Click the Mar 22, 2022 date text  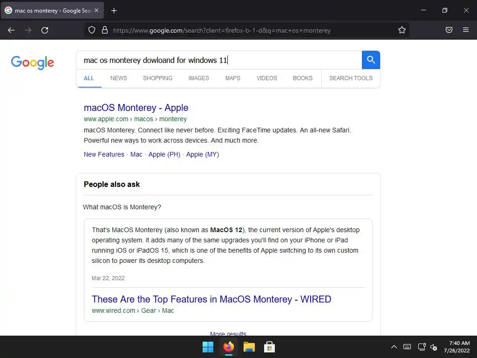pos(108,278)
